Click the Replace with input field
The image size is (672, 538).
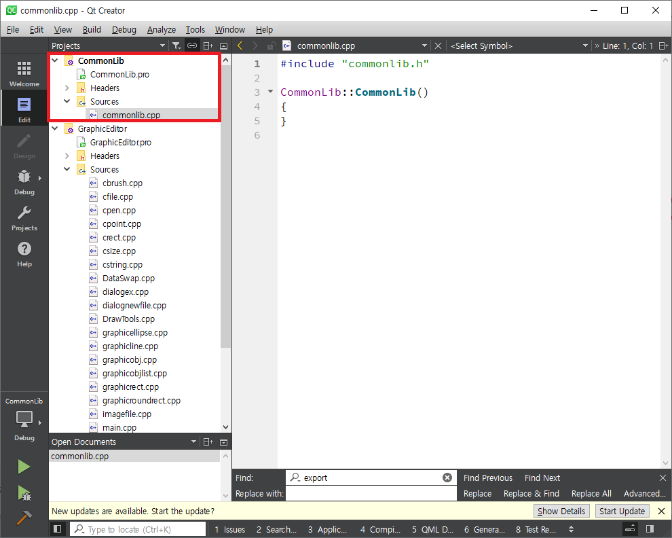tap(371, 493)
